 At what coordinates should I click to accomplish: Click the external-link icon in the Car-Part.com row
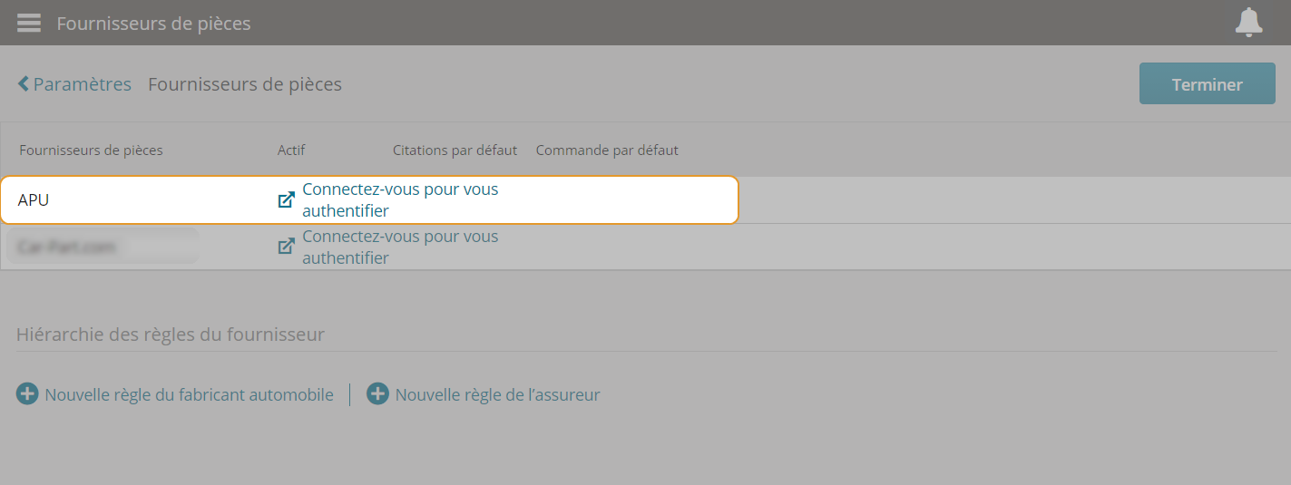(x=286, y=247)
